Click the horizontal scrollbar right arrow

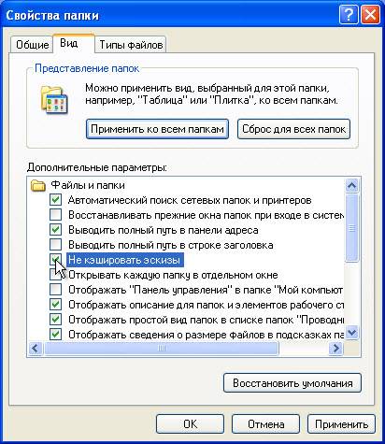tap(335, 348)
